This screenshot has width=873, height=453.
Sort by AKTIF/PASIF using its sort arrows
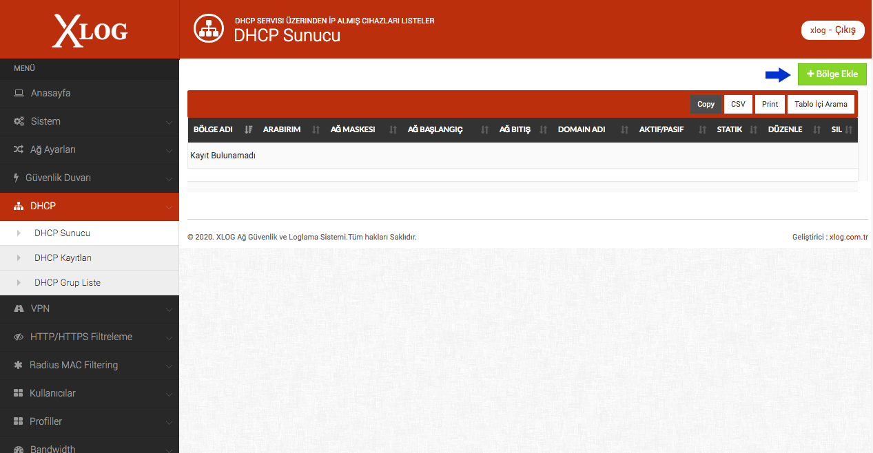click(x=703, y=129)
